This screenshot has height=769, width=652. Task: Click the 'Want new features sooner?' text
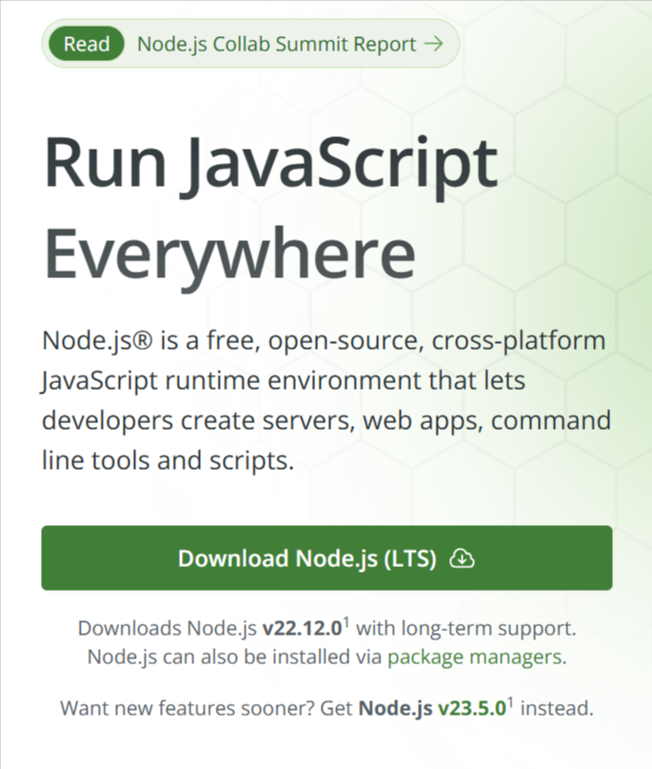pos(188,708)
